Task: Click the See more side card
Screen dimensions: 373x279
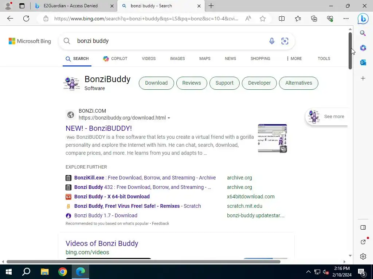Action: [x=326, y=117]
